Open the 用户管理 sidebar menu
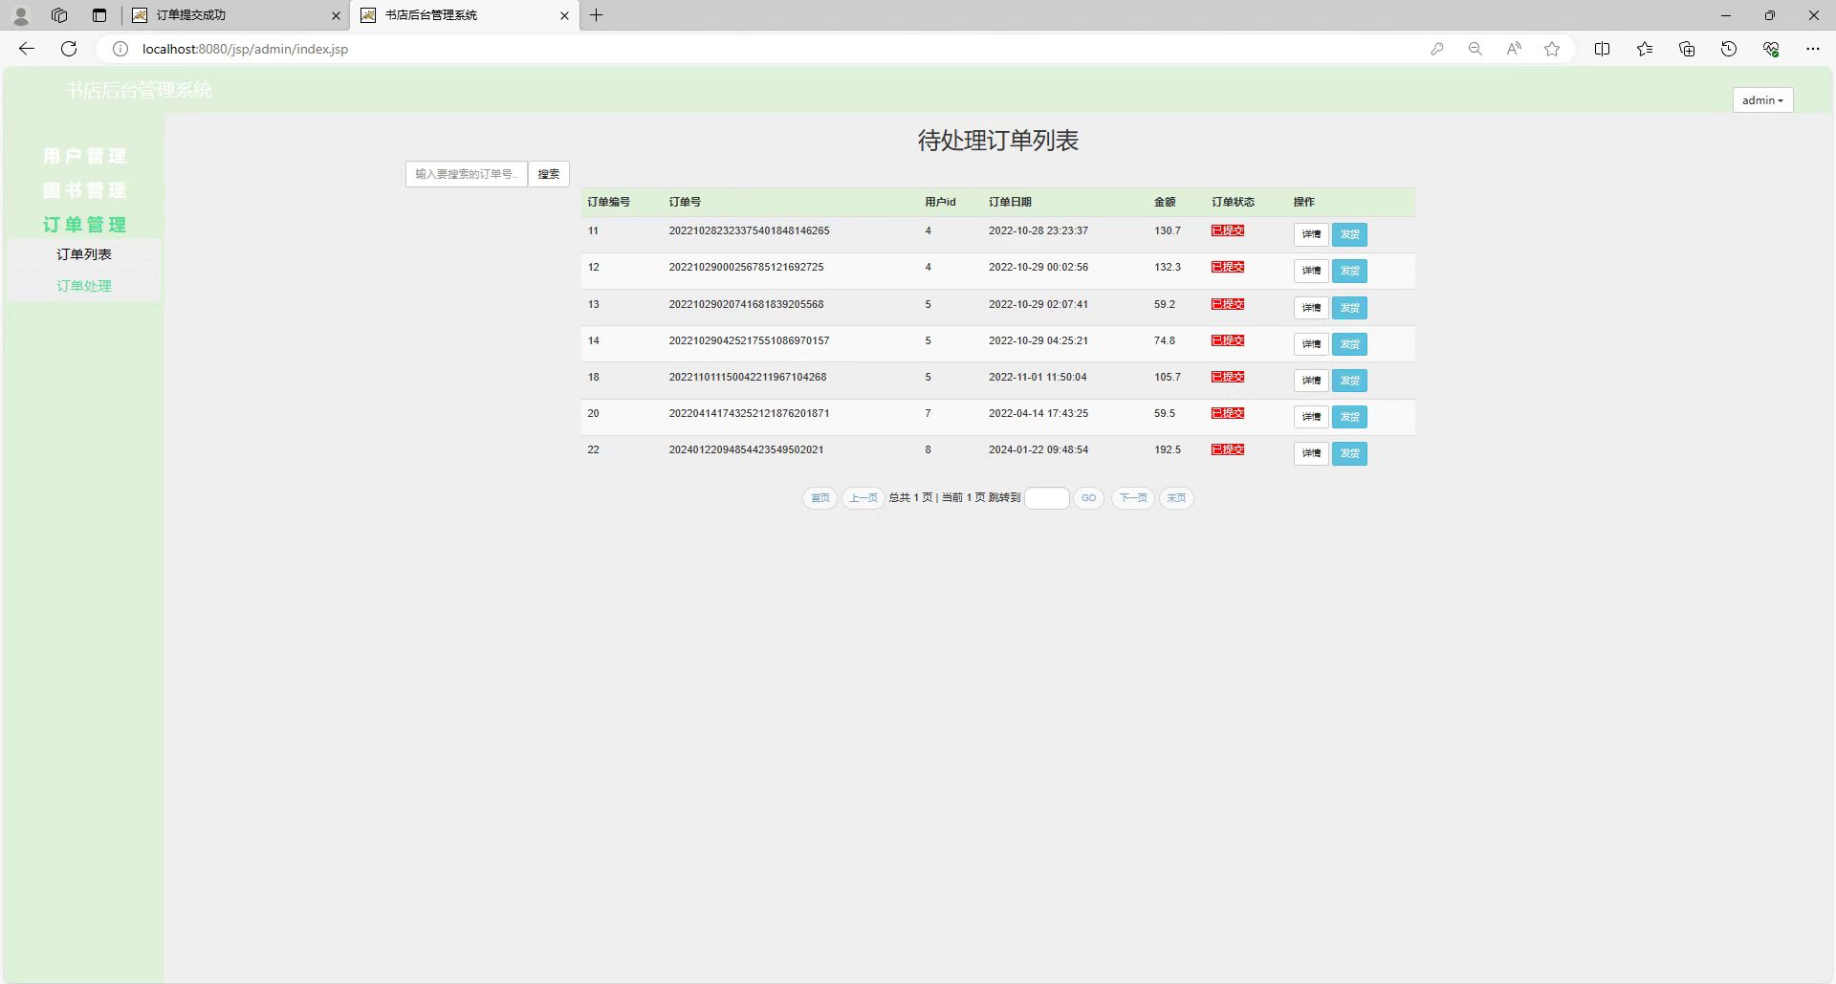 coord(84,156)
